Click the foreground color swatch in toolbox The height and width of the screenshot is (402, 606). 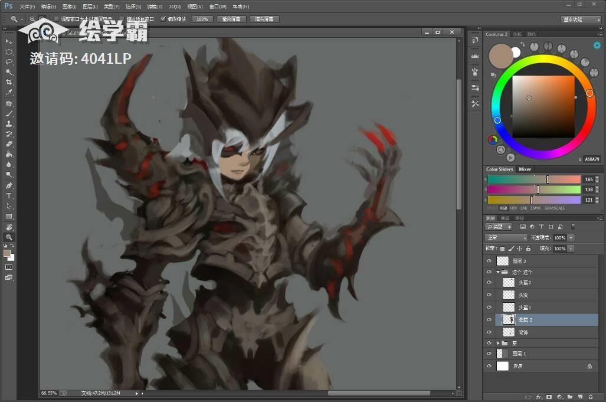tap(7, 253)
